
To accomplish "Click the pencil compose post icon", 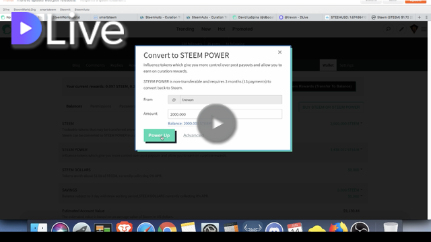I will tap(401, 29).
